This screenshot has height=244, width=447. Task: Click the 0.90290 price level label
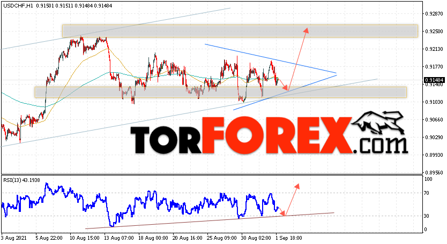pyautogui.click(x=434, y=137)
